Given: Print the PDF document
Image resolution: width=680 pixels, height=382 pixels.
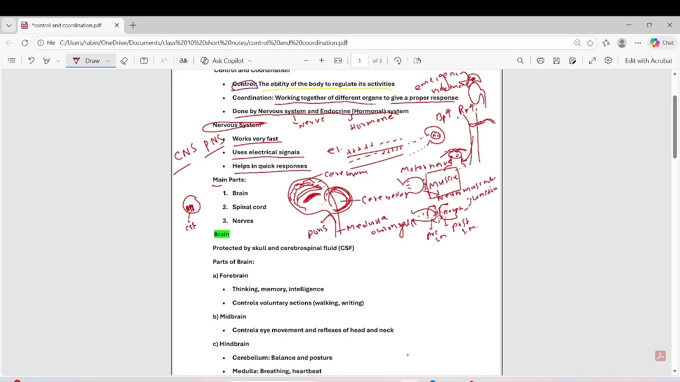Looking at the screenshot, I should 540,61.
